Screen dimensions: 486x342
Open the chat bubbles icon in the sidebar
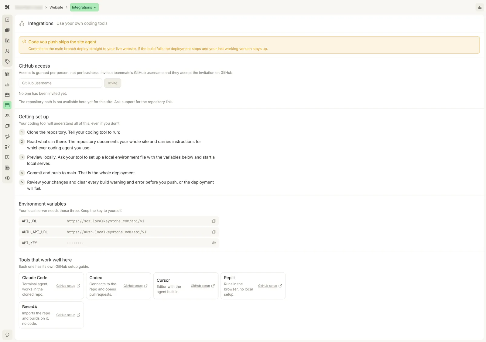tap(7, 30)
